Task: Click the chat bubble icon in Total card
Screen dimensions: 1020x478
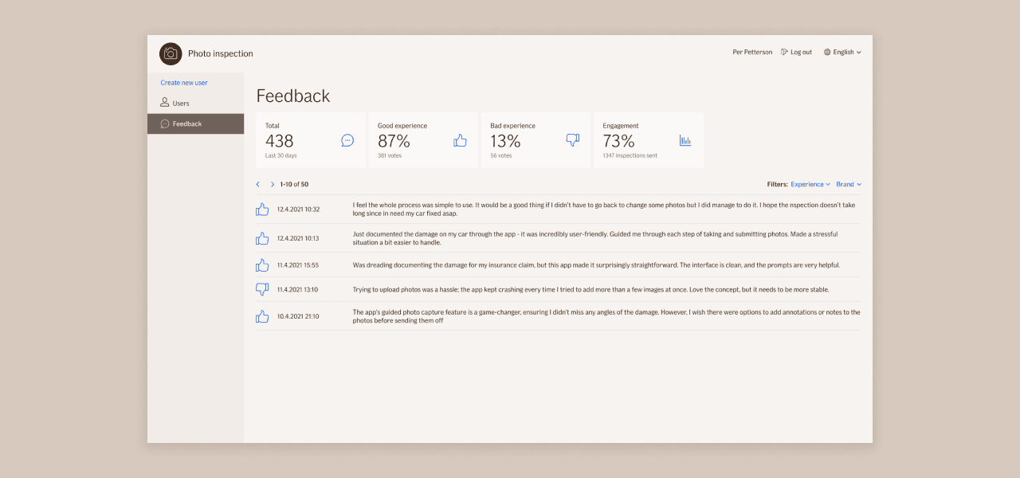Action: click(x=347, y=140)
